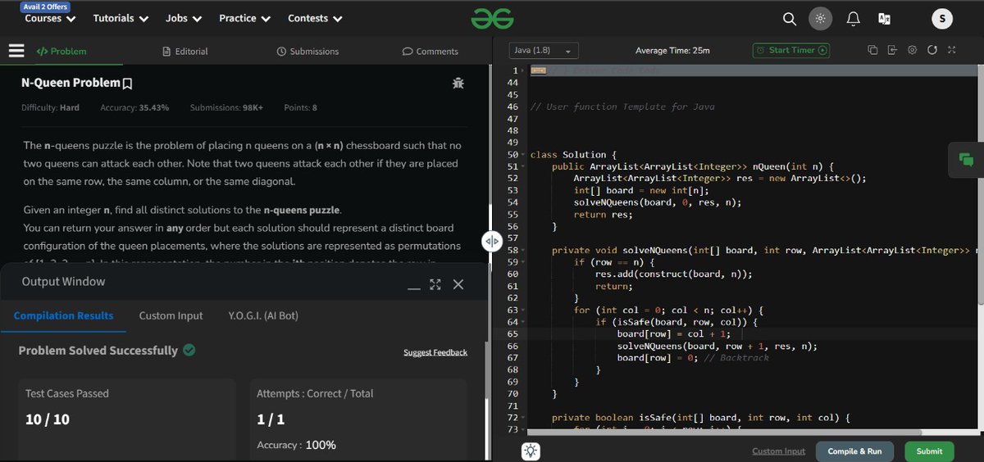Click the '10 / 10' test cases value
This screenshot has height=462, width=984.
pyautogui.click(x=47, y=419)
